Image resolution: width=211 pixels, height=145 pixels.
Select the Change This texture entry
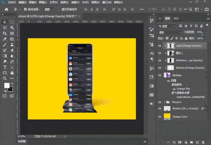pyautogui.click(x=183, y=89)
